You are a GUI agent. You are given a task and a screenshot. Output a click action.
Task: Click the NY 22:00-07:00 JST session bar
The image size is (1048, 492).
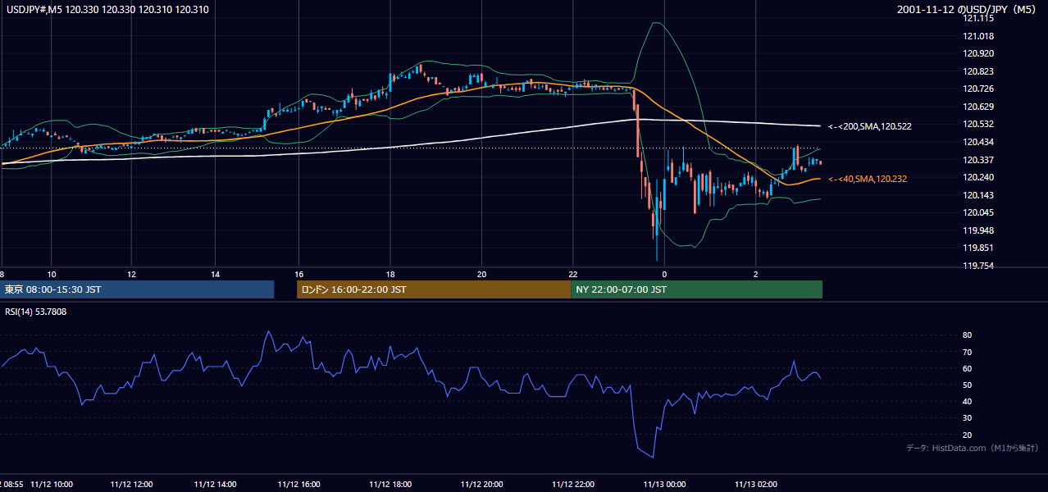point(697,289)
